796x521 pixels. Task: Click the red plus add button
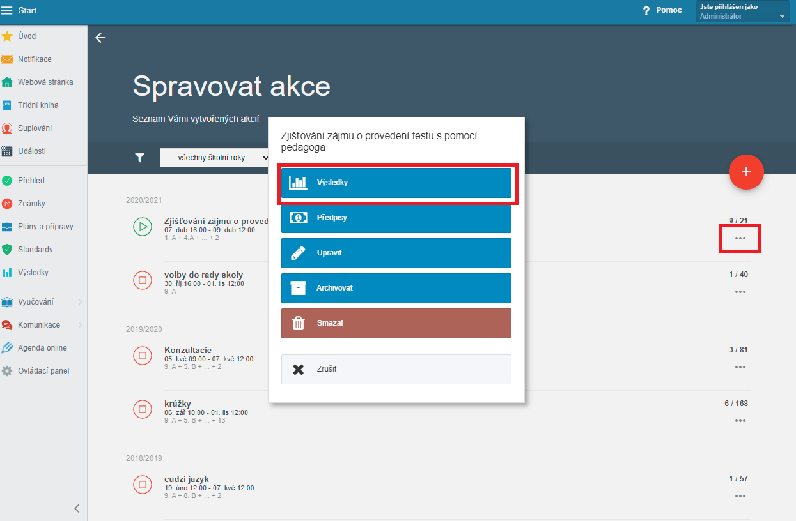pos(746,172)
